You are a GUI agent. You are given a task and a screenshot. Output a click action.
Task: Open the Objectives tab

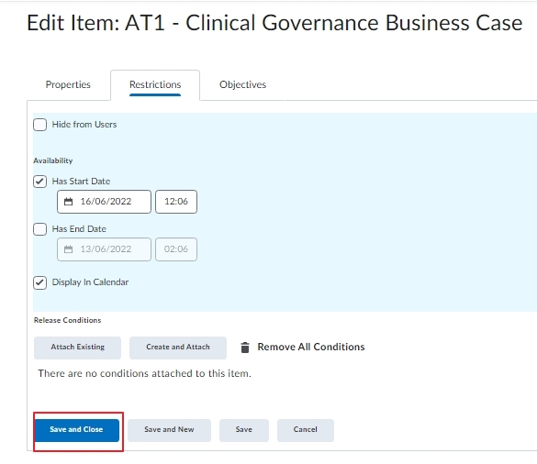coord(243,84)
